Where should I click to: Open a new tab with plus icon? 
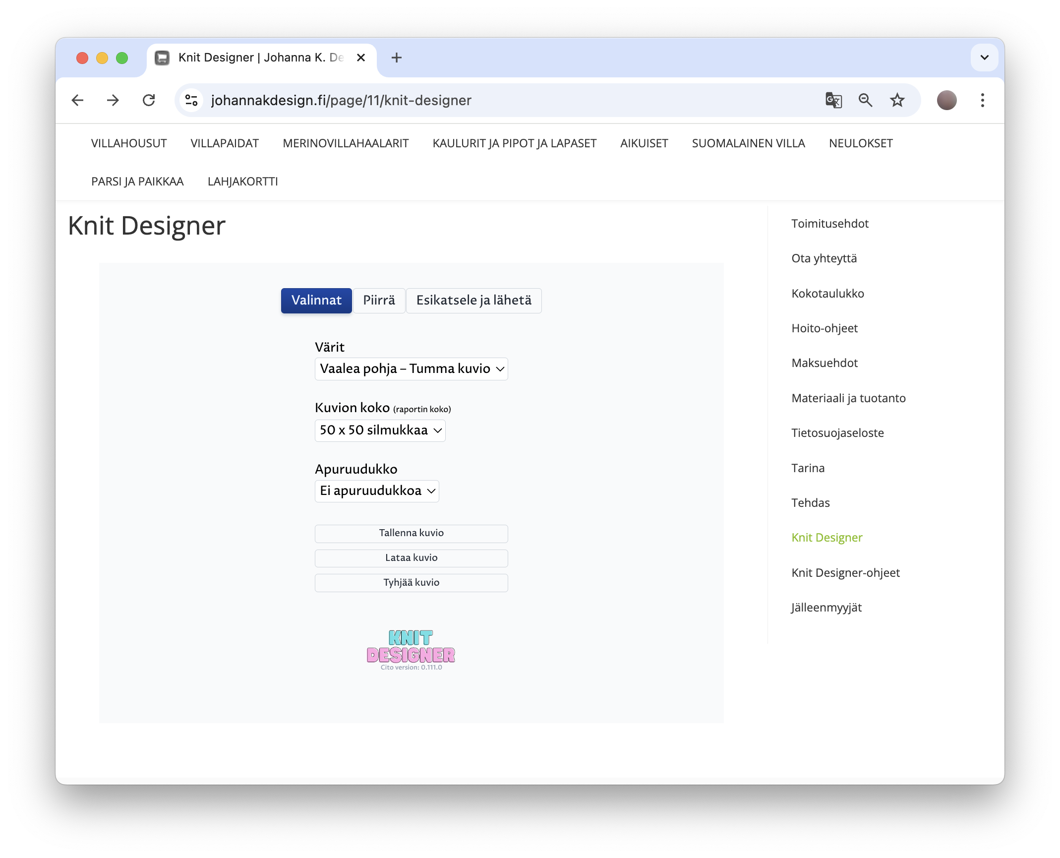pos(396,58)
